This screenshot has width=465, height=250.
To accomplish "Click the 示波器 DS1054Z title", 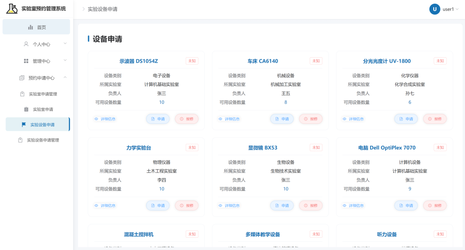I will (139, 61).
